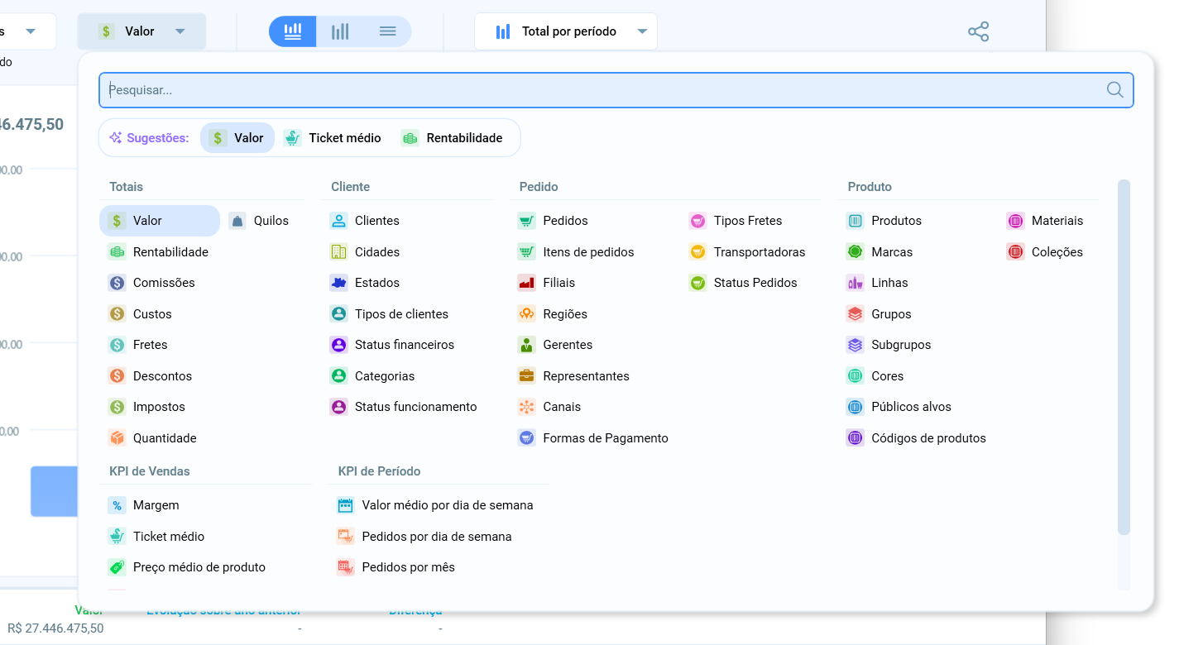Choose Categorias option
The image size is (1203, 645).
(x=372, y=376)
